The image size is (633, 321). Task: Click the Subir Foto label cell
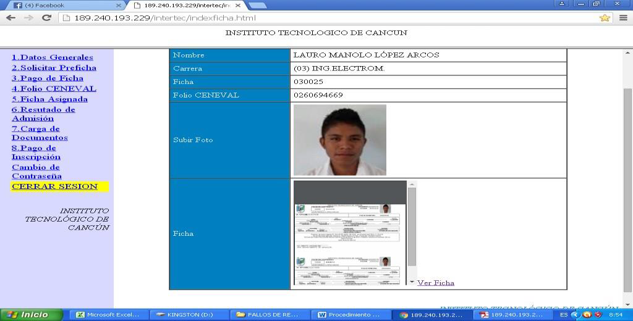pos(230,140)
